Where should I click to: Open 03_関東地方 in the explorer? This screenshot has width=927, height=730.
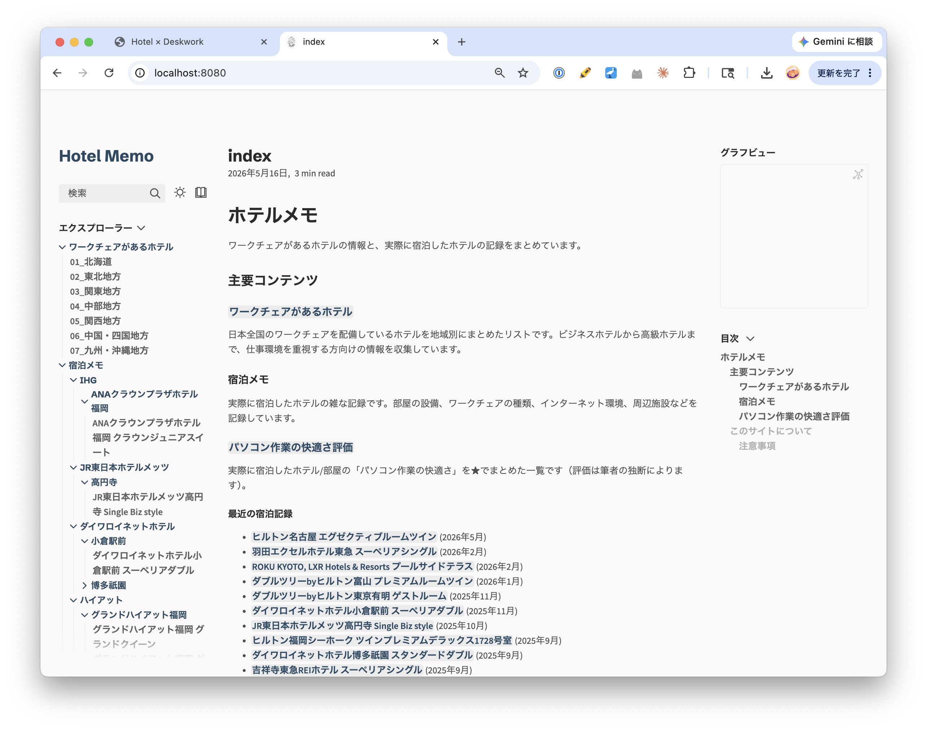pos(95,291)
